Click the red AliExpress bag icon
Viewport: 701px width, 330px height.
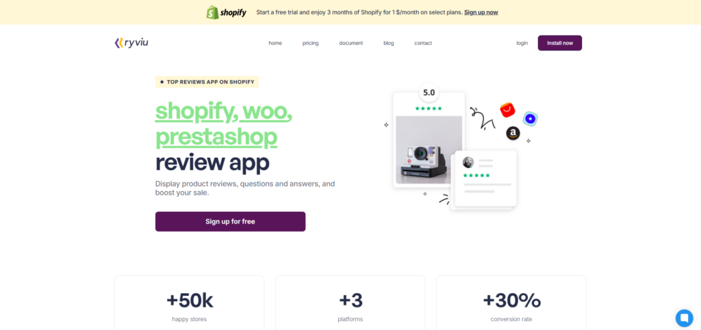(x=507, y=110)
